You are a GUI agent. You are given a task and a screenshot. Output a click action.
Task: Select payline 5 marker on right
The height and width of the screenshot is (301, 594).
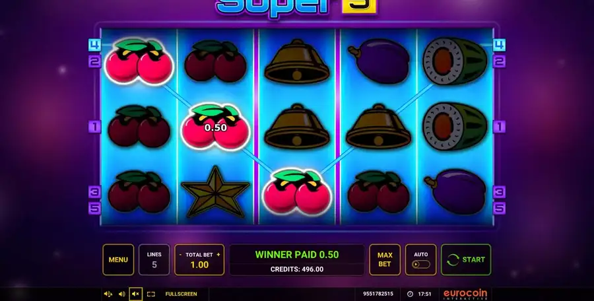tap(499, 208)
